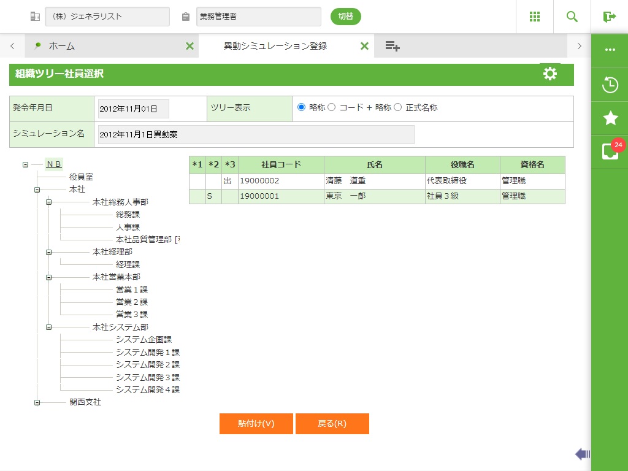
Task: Open the settings gear in the green header
Action: pyautogui.click(x=550, y=74)
